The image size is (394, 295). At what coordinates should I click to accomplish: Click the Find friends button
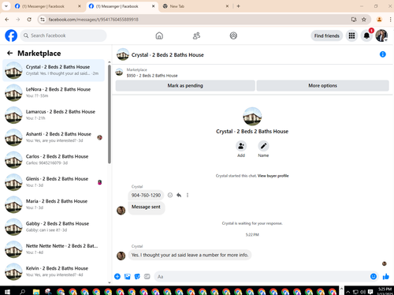tap(327, 35)
